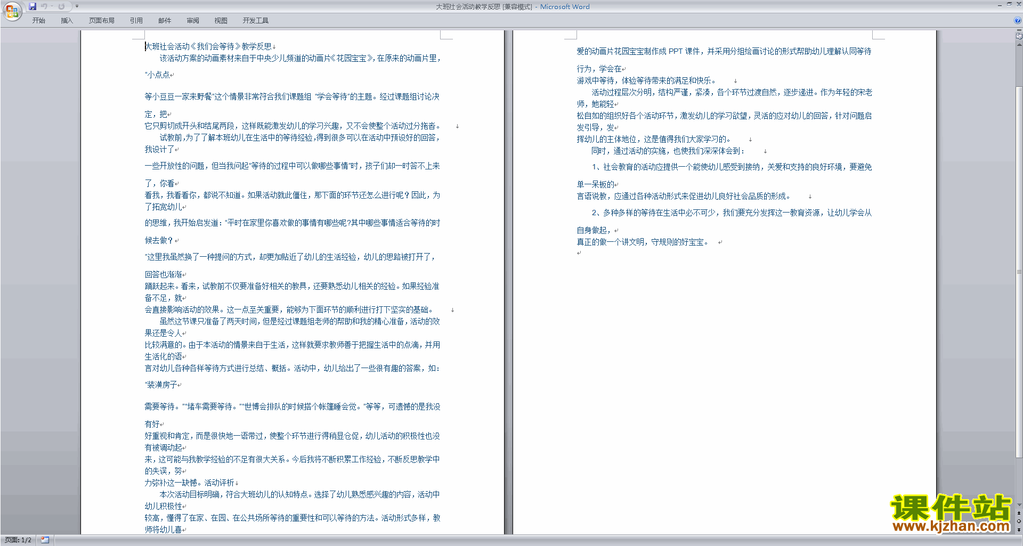Open the 开始 ribbon tab
Screen dimensions: 1023x546
tap(38, 21)
